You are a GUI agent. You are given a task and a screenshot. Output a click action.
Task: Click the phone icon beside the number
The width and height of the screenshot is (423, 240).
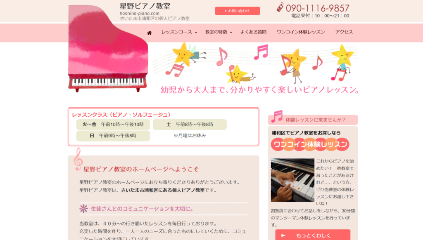click(x=280, y=7)
